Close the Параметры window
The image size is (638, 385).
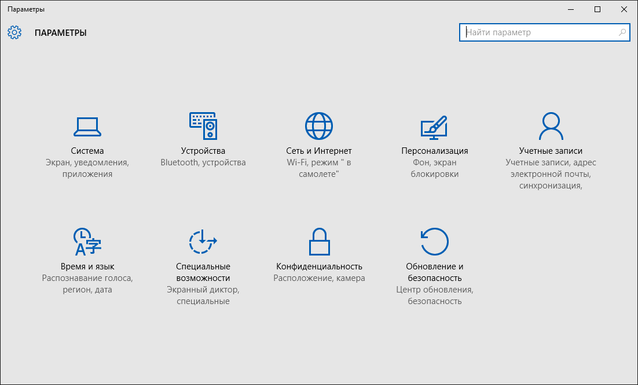pos(624,9)
